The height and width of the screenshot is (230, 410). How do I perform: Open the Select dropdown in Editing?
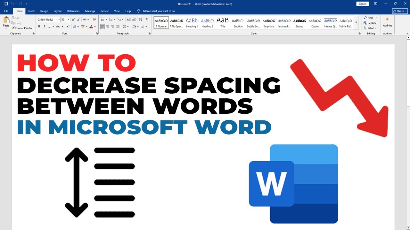[x=370, y=28]
